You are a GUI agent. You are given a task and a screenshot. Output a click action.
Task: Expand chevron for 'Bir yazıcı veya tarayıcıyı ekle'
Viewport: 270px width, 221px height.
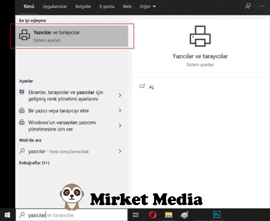coord(120,110)
